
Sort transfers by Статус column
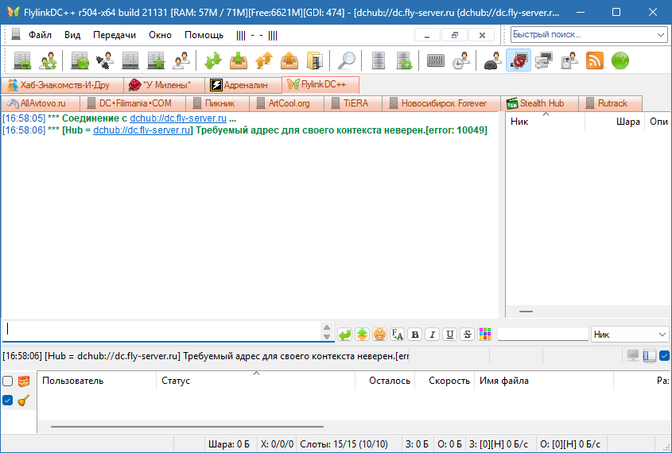pos(256,381)
